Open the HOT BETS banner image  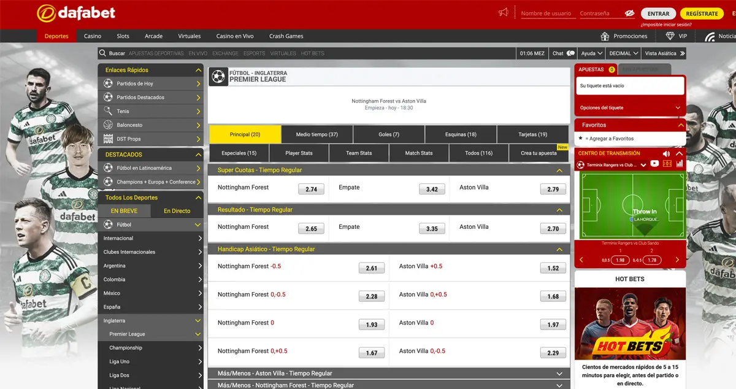630,323
